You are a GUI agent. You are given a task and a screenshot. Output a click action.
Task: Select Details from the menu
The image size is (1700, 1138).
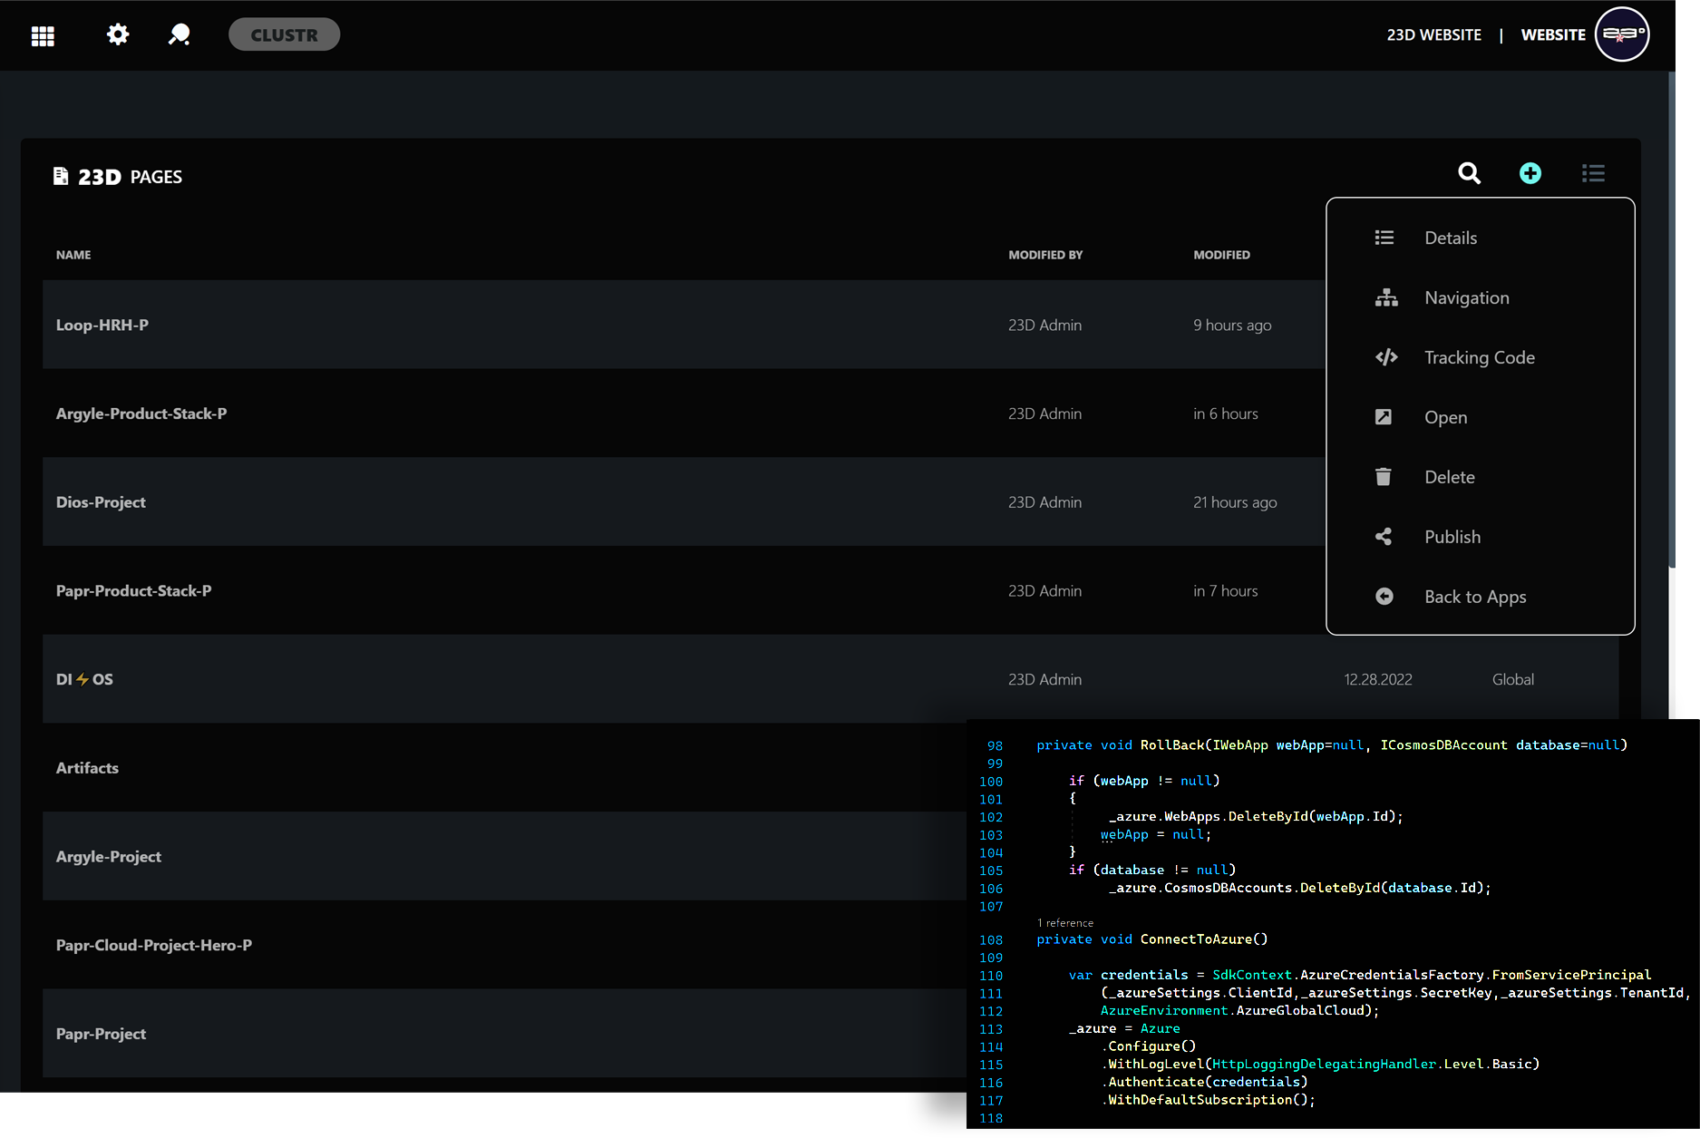point(1450,238)
